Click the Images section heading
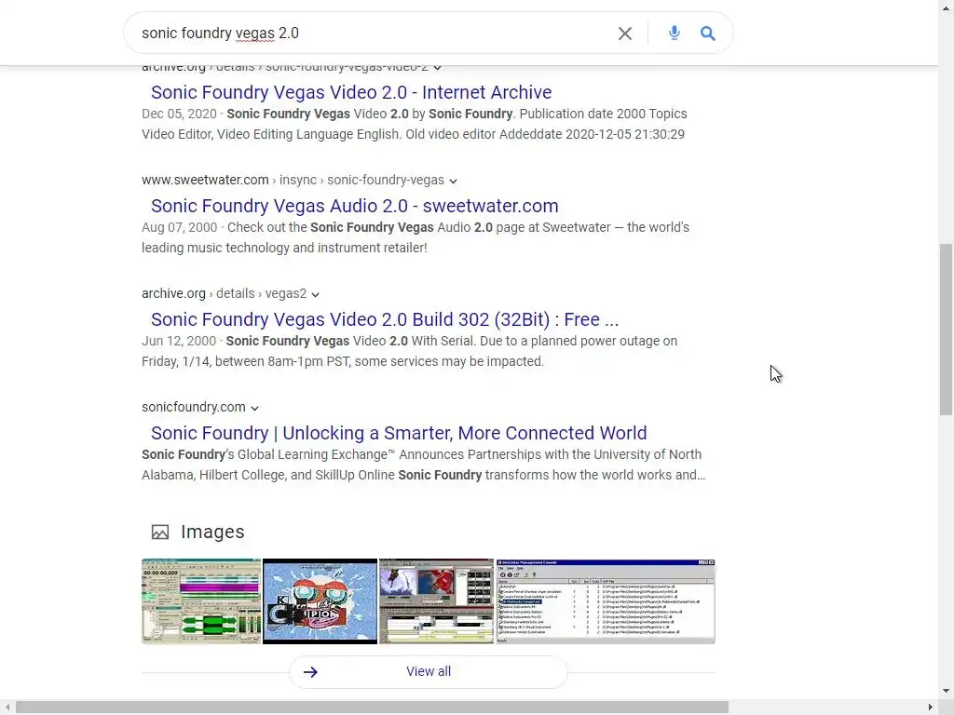This screenshot has width=954, height=715. coord(212,532)
